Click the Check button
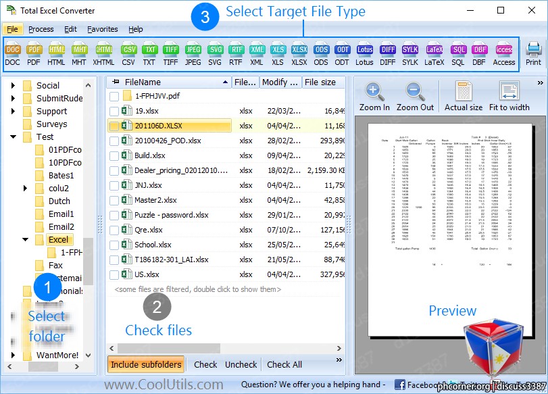The width and height of the screenshot is (548, 394). (x=205, y=365)
